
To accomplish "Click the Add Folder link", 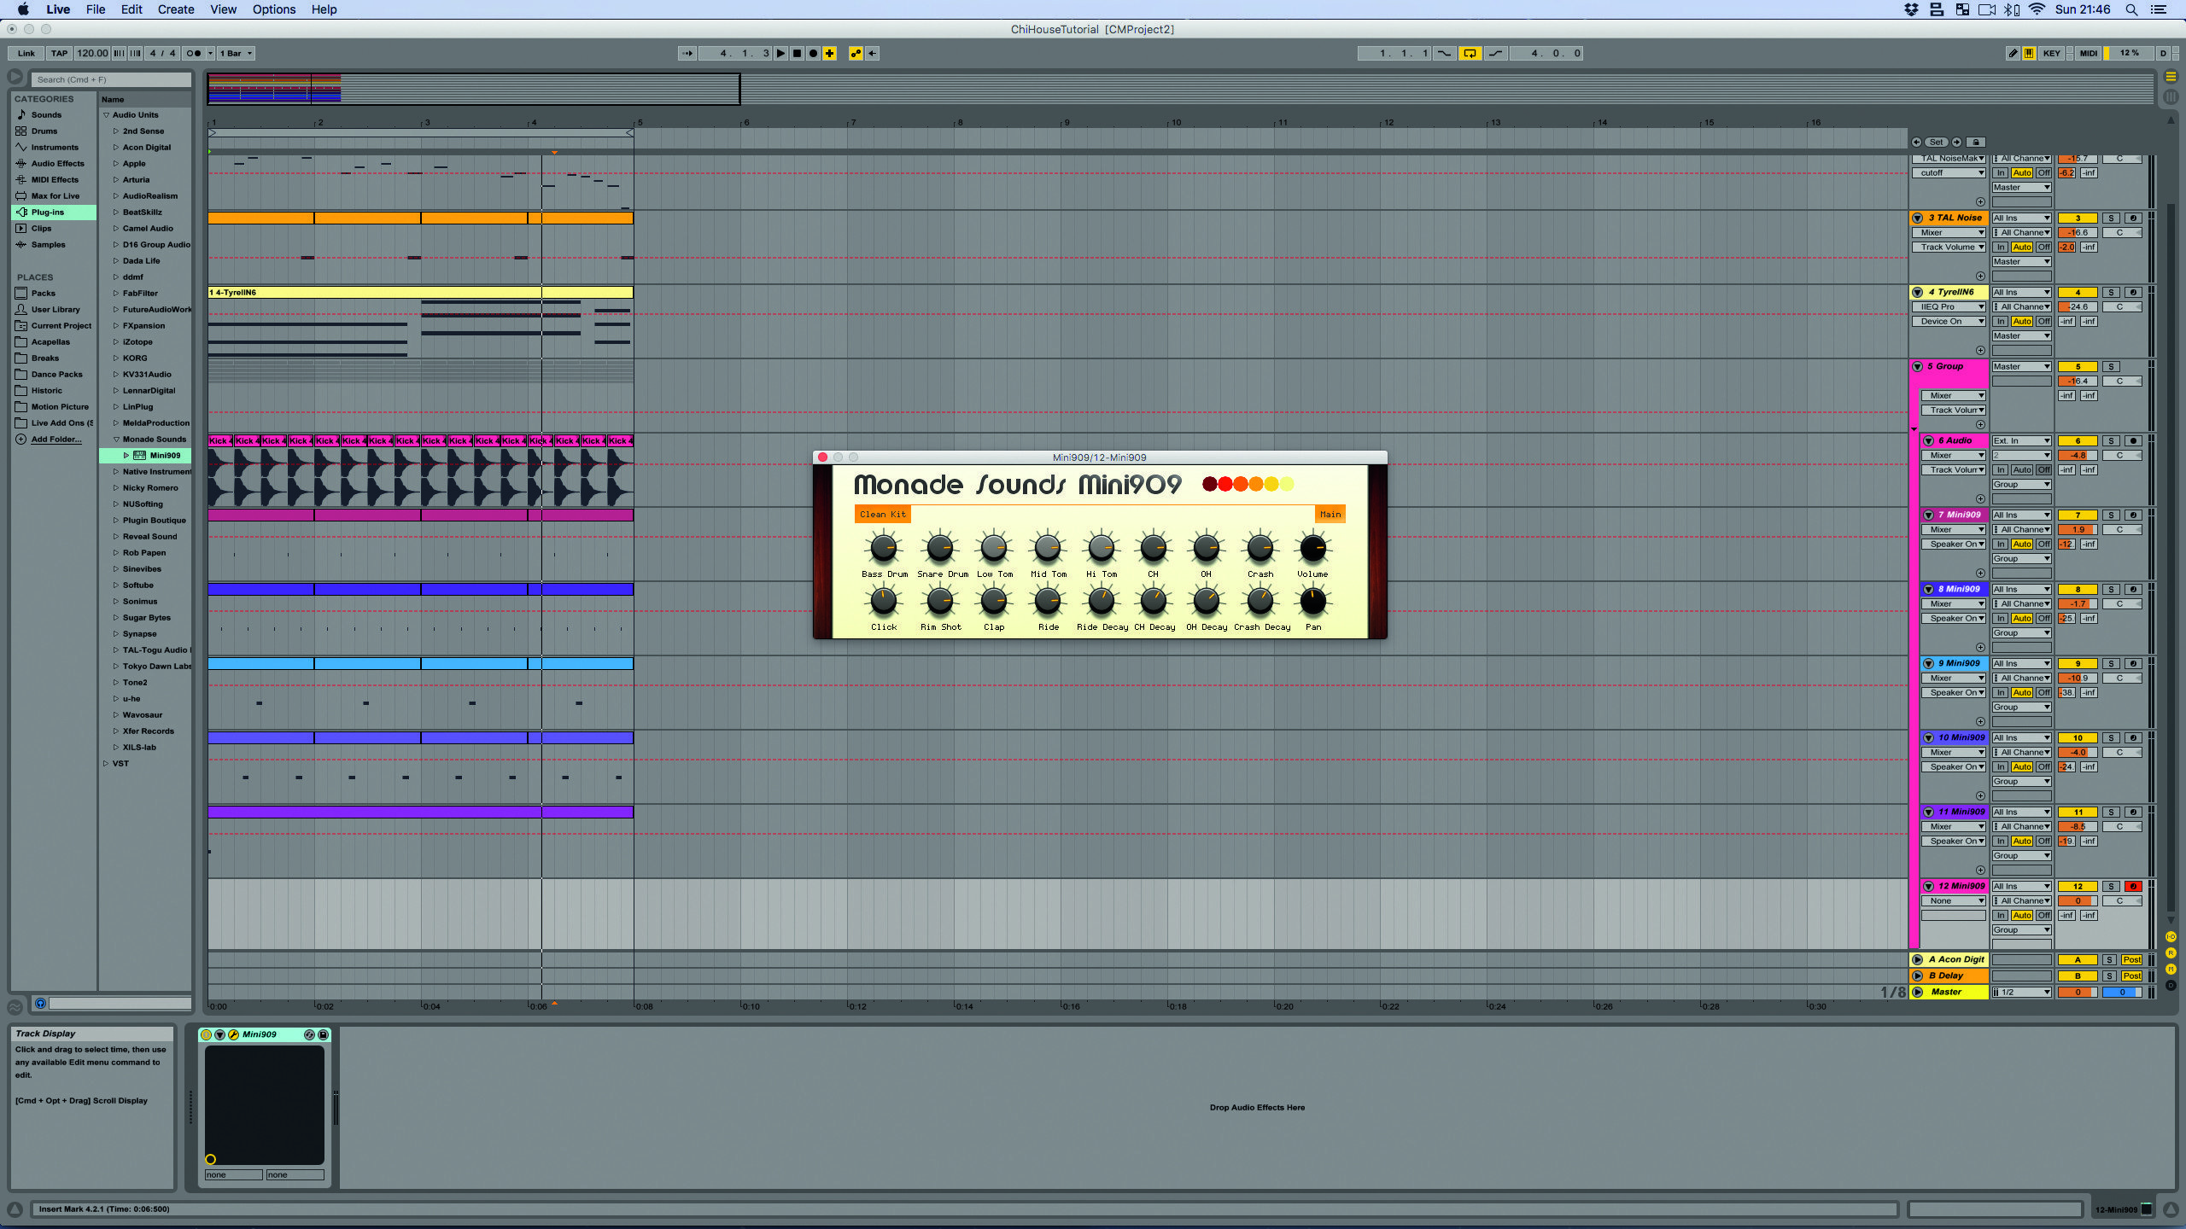I will pyautogui.click(x=56, y=439).
